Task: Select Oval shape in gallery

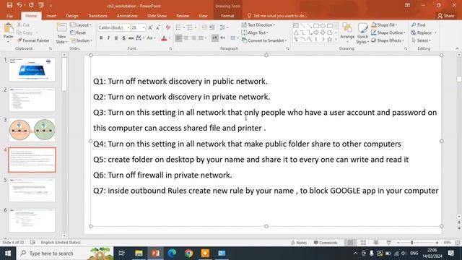Action: click(323, 26)
